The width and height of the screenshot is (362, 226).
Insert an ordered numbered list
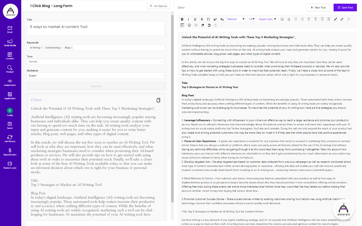pyautogui.click(x=289, y=19)
